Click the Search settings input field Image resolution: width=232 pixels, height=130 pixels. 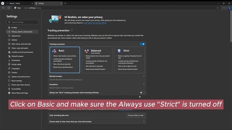click(x=22, y=22)
